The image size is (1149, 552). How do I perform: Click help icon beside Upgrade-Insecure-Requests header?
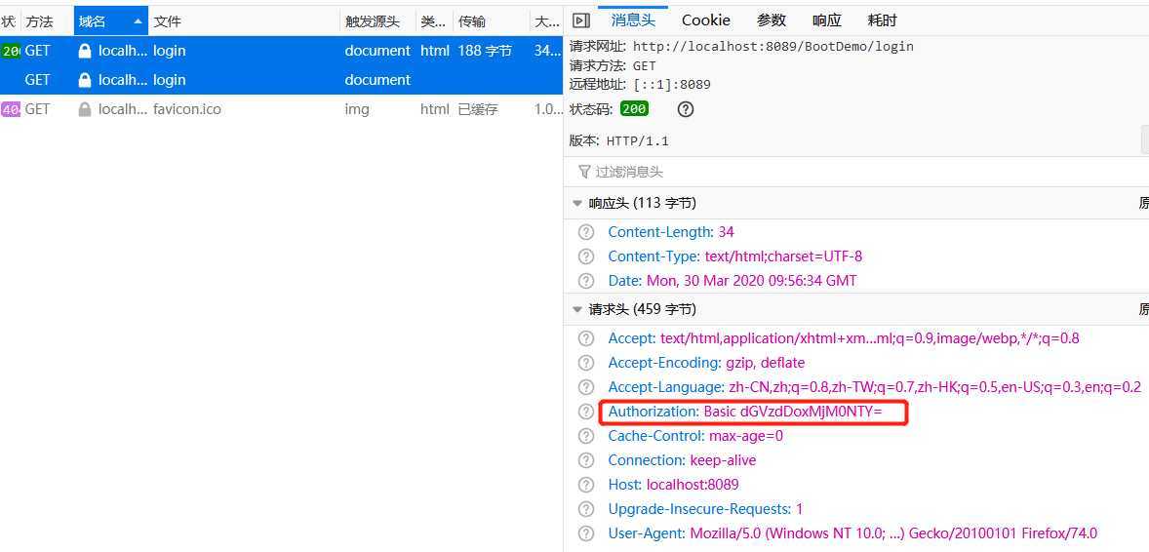[x=585, y=509]
